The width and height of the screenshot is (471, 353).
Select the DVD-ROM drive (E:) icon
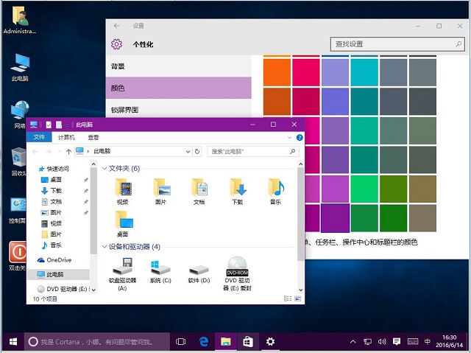[237, 267]
